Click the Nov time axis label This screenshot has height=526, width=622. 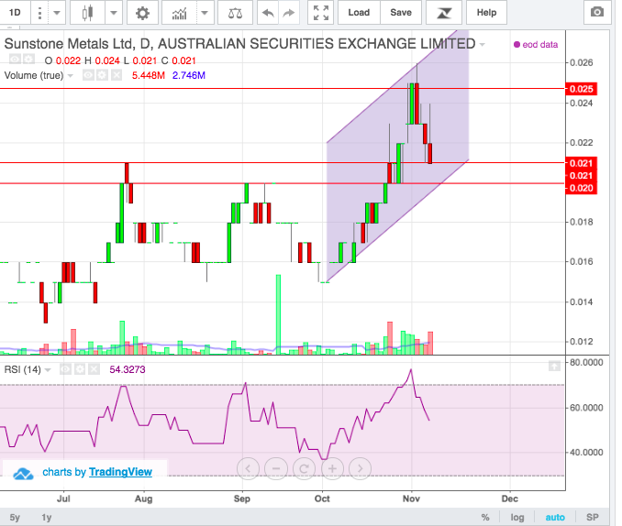(411, 499)
